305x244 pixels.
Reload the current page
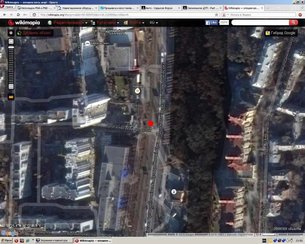click(18, 15)
